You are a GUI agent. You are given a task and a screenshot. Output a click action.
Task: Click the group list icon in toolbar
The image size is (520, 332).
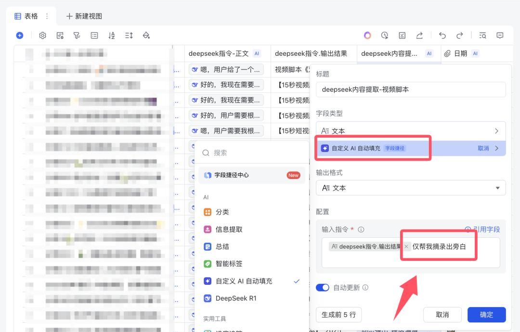(x=94, y=36)
